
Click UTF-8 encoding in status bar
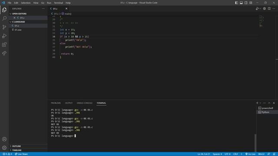(x=228, y=154)
